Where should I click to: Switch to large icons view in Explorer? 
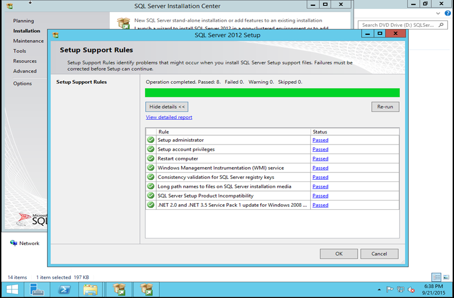pos(446,277)
